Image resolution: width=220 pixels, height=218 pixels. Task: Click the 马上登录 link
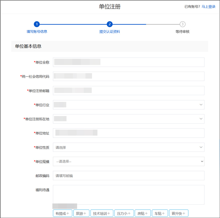208,7
